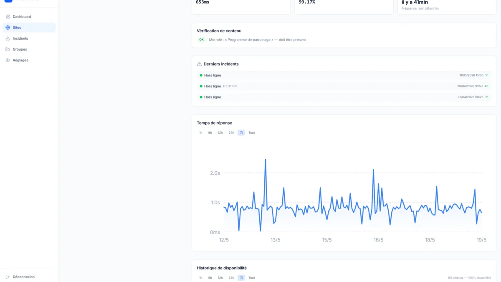Select Sites in the sidebar
Image resolution: width=501 pixels, height=282 pixels.
(29, 28)
